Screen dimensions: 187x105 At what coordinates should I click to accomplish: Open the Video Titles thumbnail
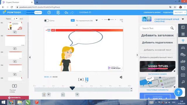pos(157,66)
